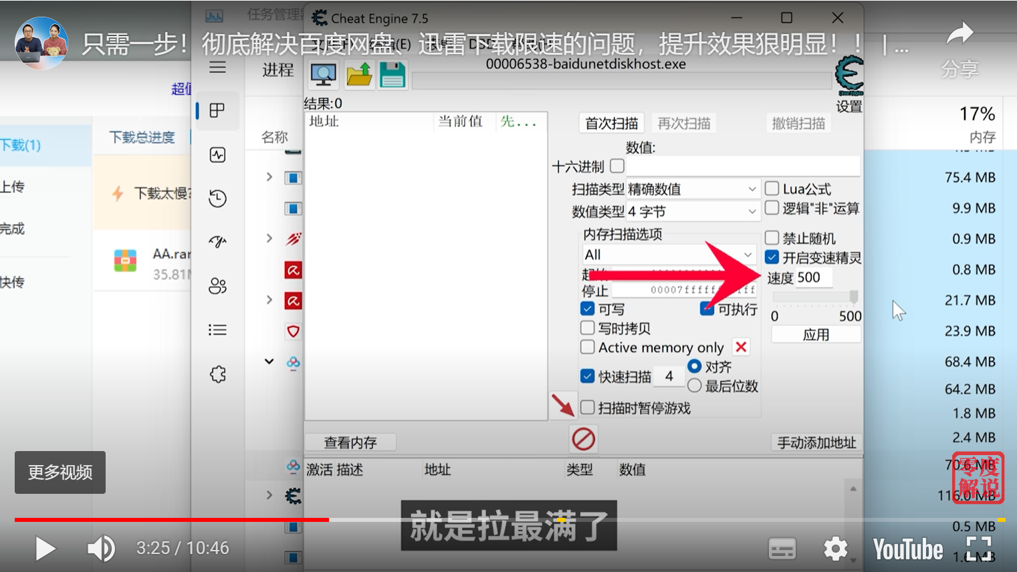1017x572 pixels.
Task: Enable the Active memory only checkbox
Action: click(x=587, y=347)
